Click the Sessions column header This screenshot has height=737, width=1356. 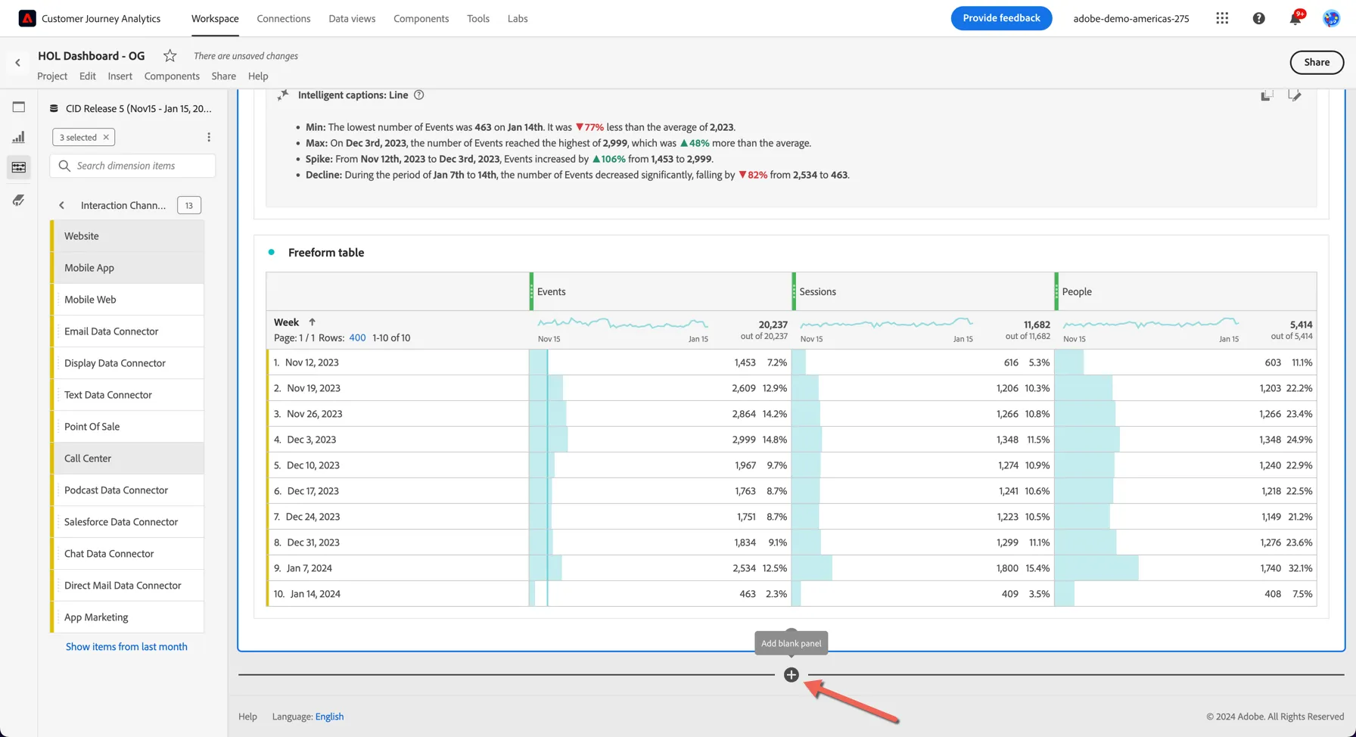(923, 291)
